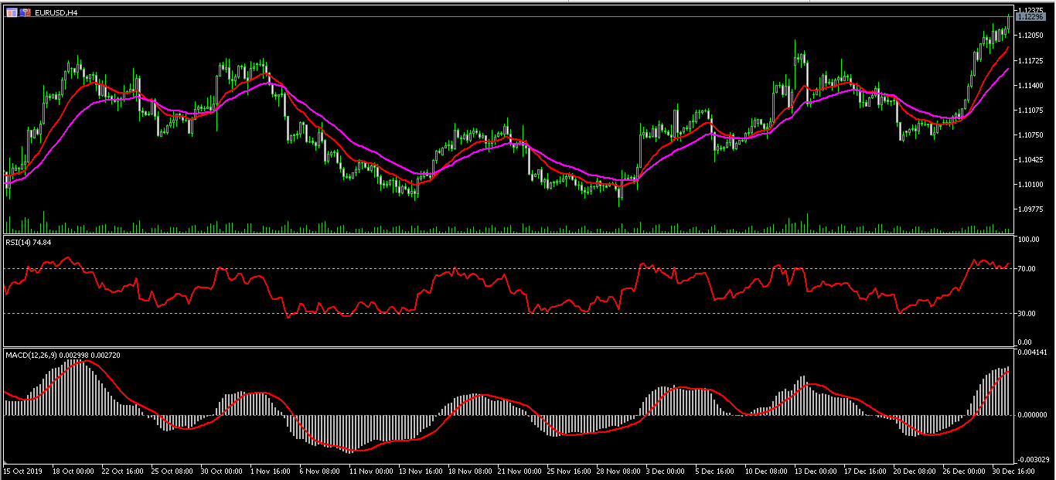
Task: Click the 1.11400 price axis label
Action: (x=1030, y=85)
